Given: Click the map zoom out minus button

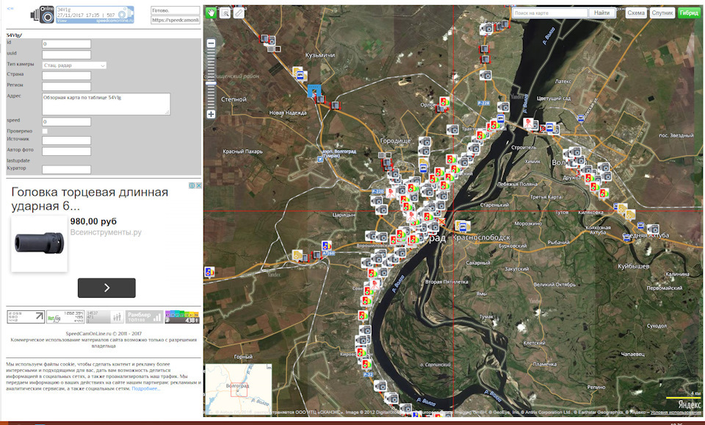Looking at the screenshot, I should pyautogui.click(x=211, y=44).
